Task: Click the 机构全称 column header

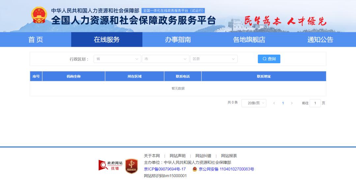Action: coord(74,76)
